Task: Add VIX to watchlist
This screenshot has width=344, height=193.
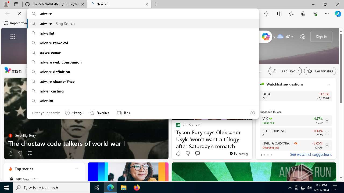Action: coord(327,121)
